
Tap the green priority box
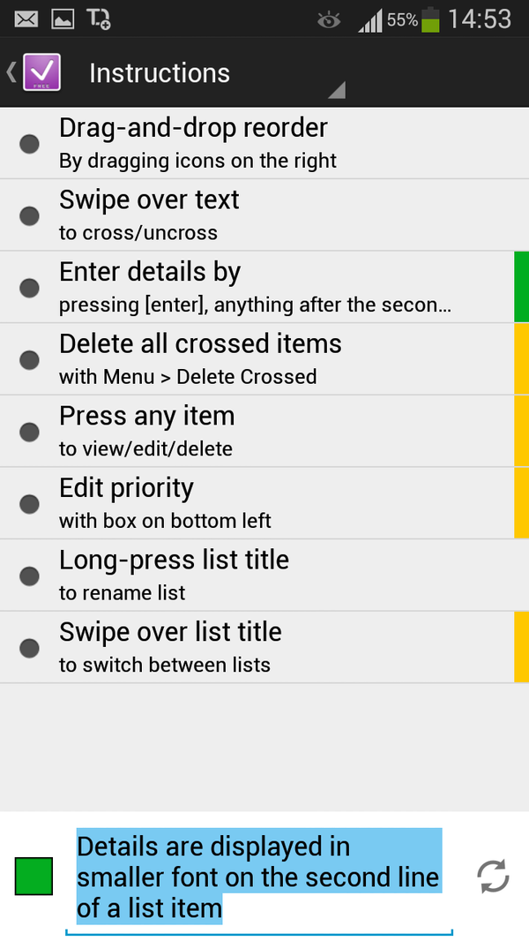click(34, 876)
